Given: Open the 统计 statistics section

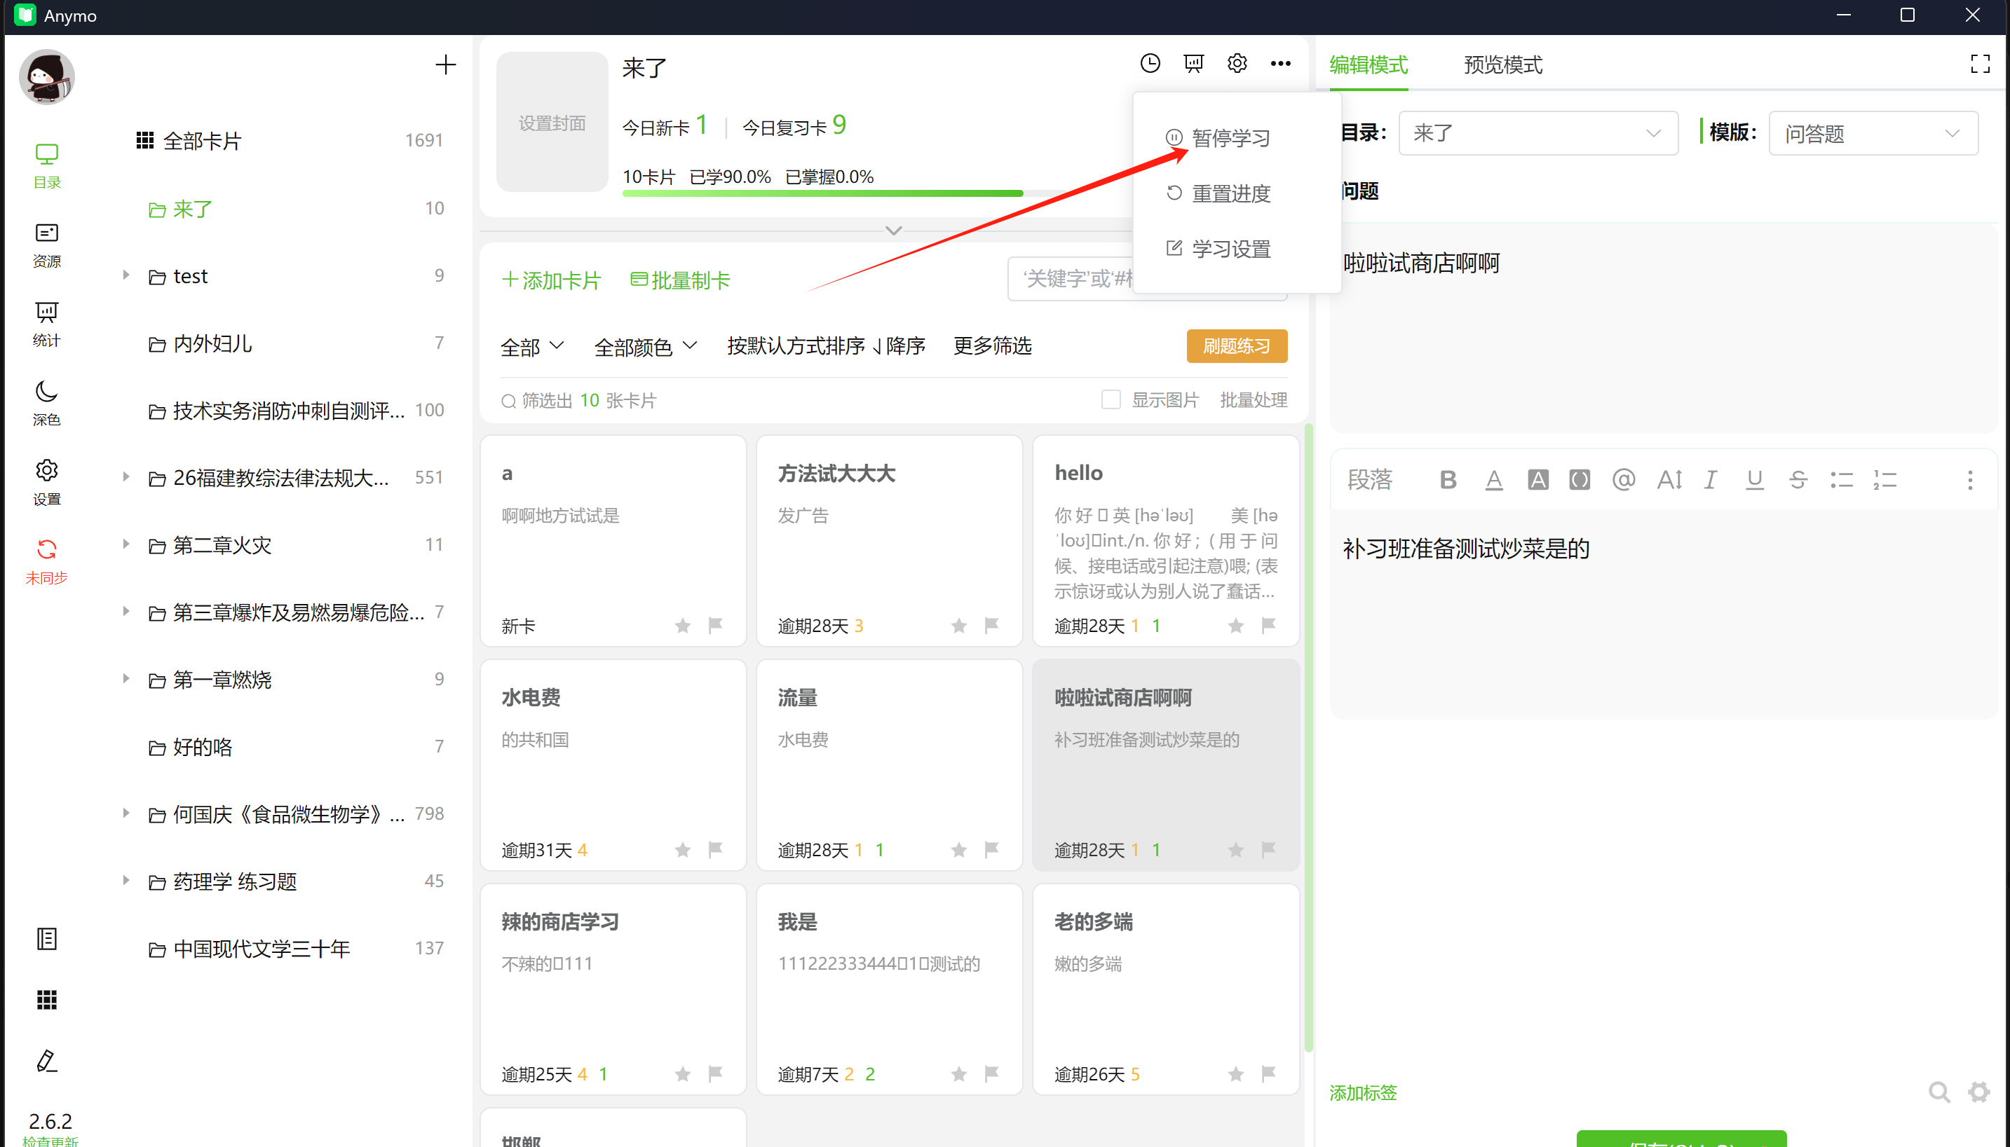Looking at the screenshot, I should pyautogui.click(x=46, y=324).
